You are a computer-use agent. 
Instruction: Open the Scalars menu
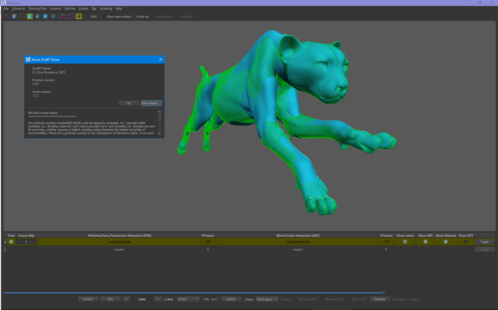click(x=84, y=9)
